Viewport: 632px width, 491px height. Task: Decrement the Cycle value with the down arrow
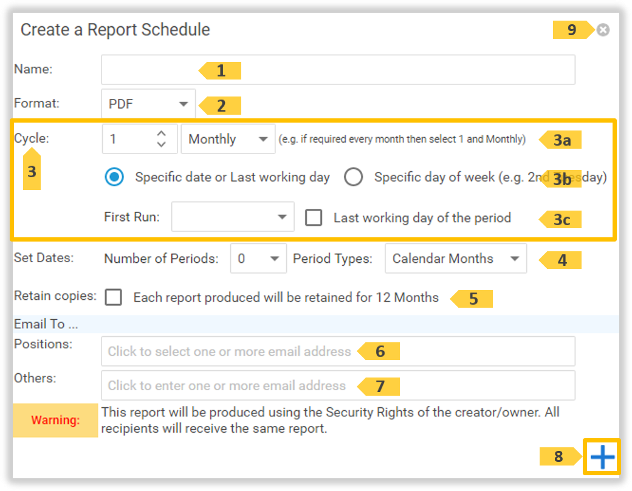162,144
